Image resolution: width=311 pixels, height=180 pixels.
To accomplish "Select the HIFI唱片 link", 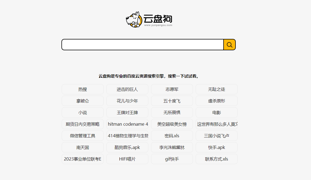I will (x=127, y=159).
